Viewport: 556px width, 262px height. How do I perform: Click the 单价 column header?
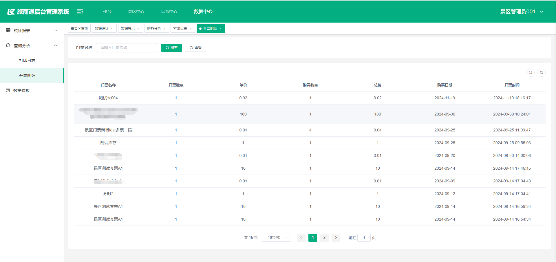(x=243, y=85)
